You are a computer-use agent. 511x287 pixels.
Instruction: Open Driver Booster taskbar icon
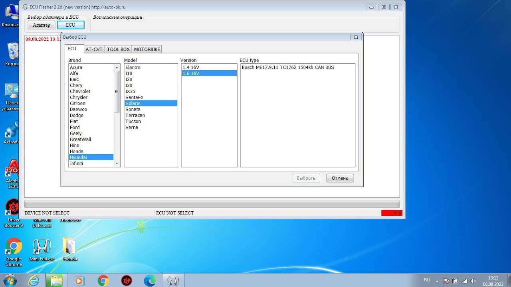click(x=127, y=281)
